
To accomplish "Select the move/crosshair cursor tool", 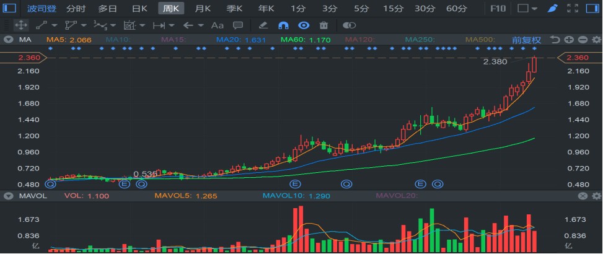I will click(21, 26).
